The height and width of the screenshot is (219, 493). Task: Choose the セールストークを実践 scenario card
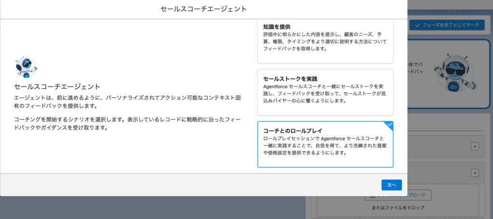tap(325, 92)
